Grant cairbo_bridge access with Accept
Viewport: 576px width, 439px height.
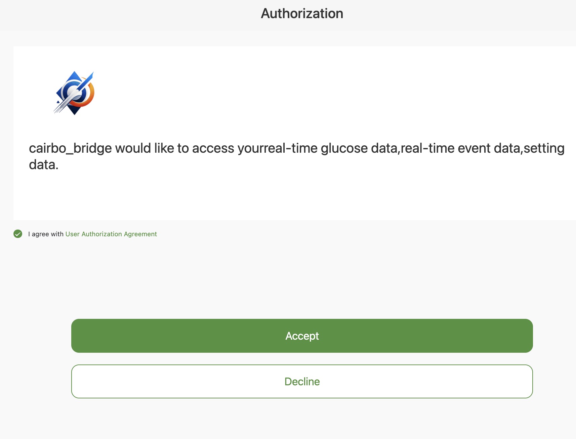tap(302, 336)
